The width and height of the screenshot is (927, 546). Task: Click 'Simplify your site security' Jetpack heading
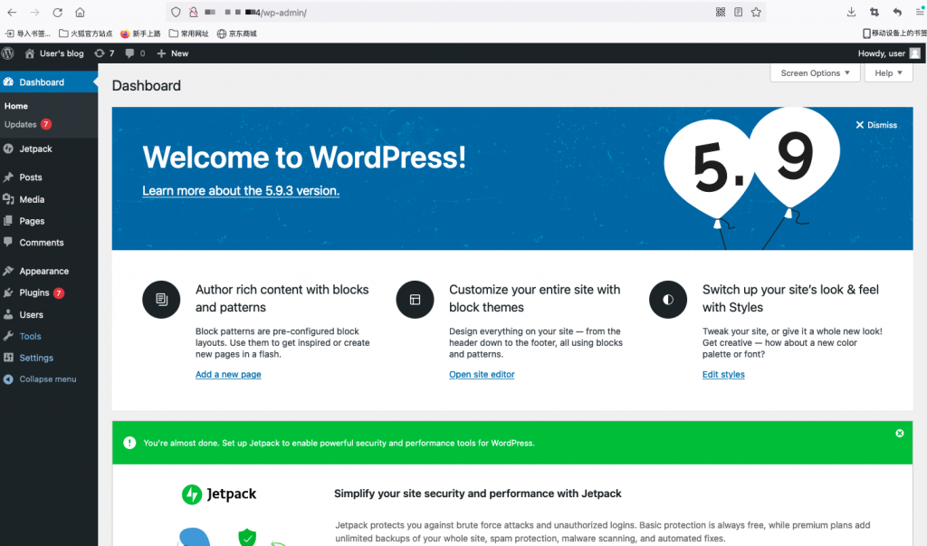pyautogui.click(x=478, y=493)
